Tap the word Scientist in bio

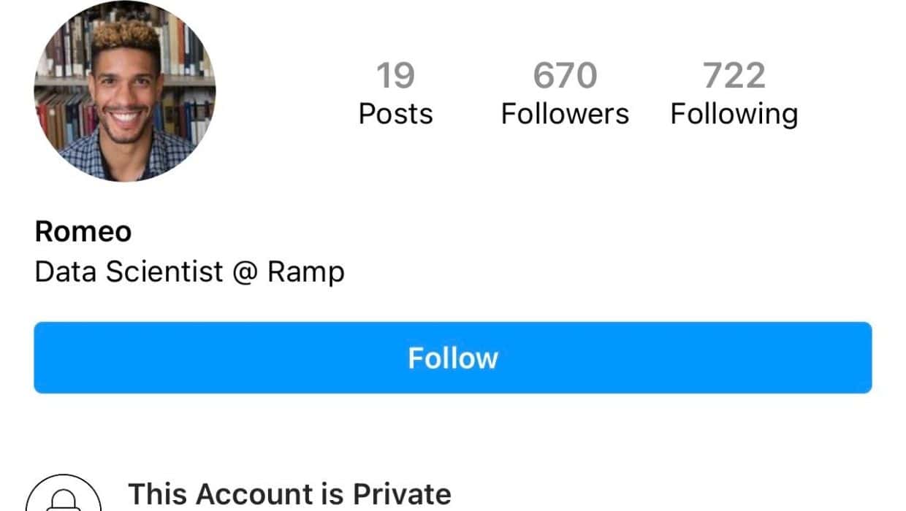tap(164, 272)
